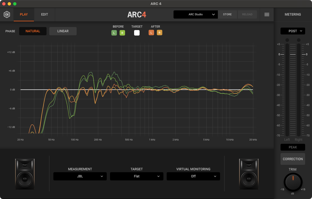Click the AFTER label
The height and width of the screenshot is (199, 312).
(155, 27)
